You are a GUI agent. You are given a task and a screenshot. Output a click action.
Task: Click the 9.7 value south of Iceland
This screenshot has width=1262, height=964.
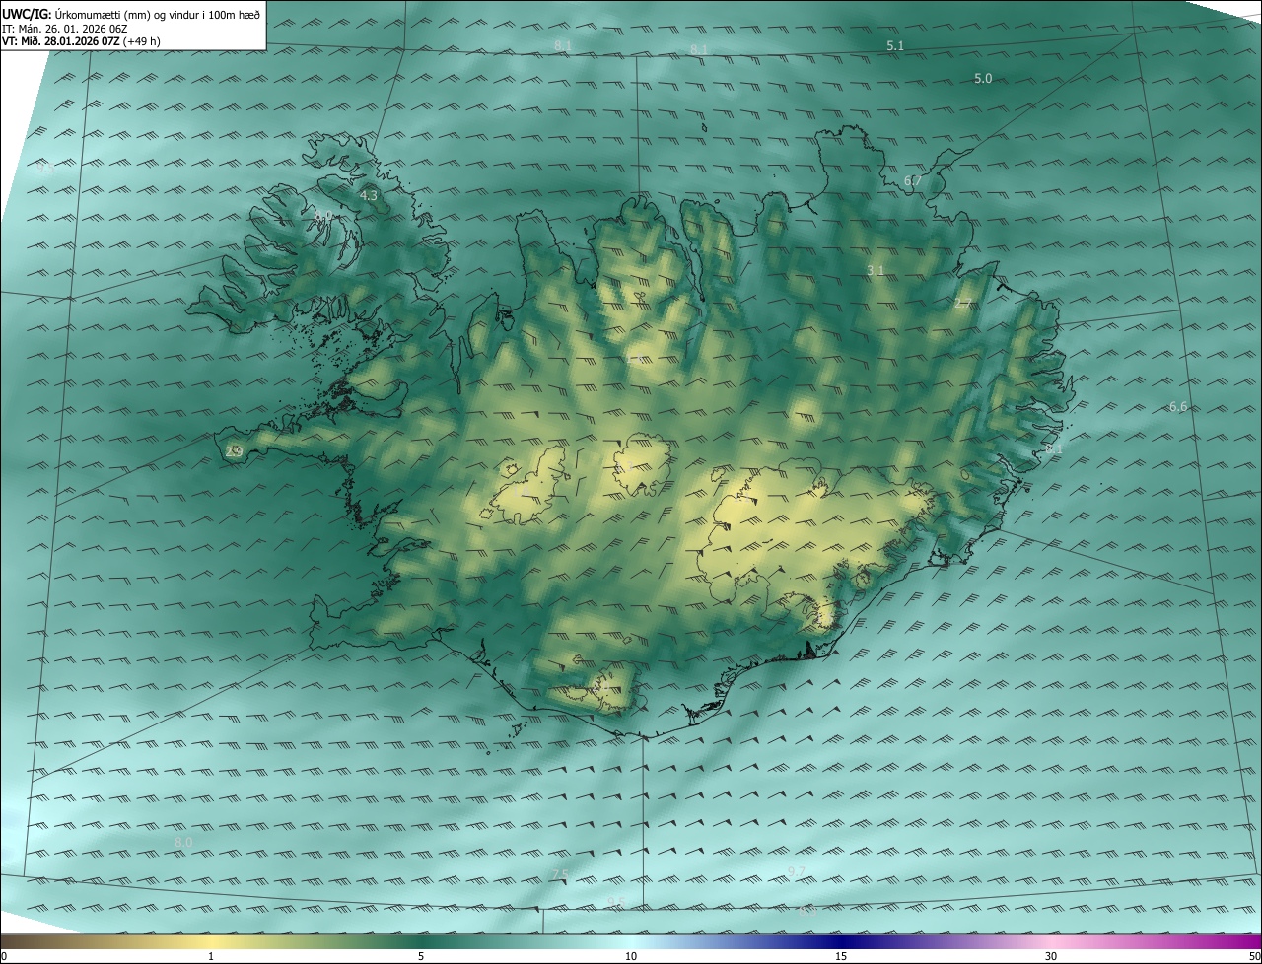click(x=797, y=871)
